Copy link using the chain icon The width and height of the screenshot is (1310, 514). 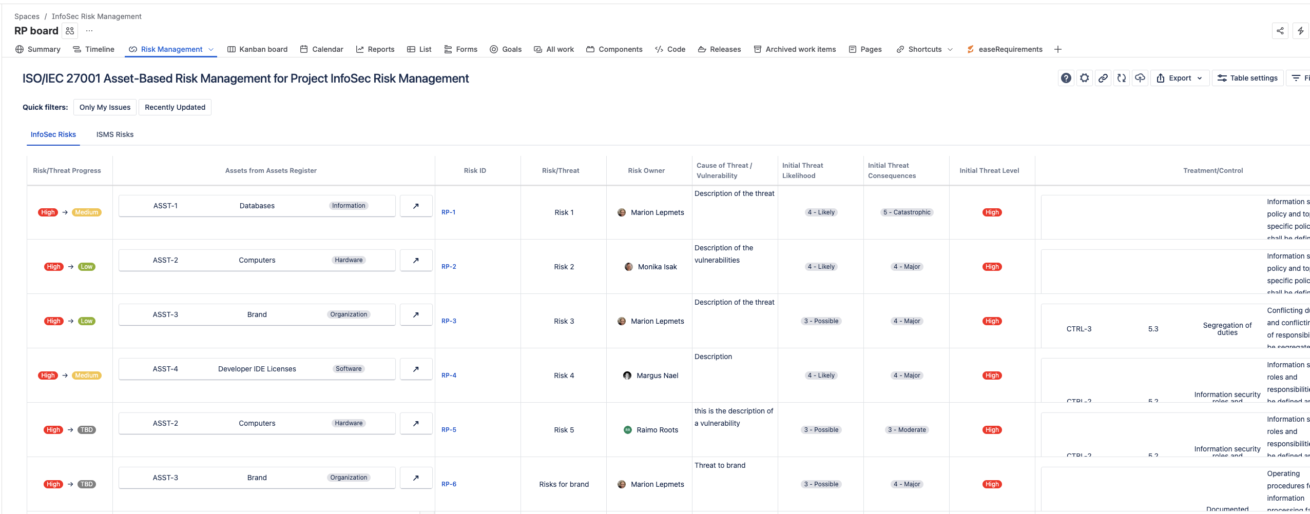pyautogui.click(x=1103, y=78)
